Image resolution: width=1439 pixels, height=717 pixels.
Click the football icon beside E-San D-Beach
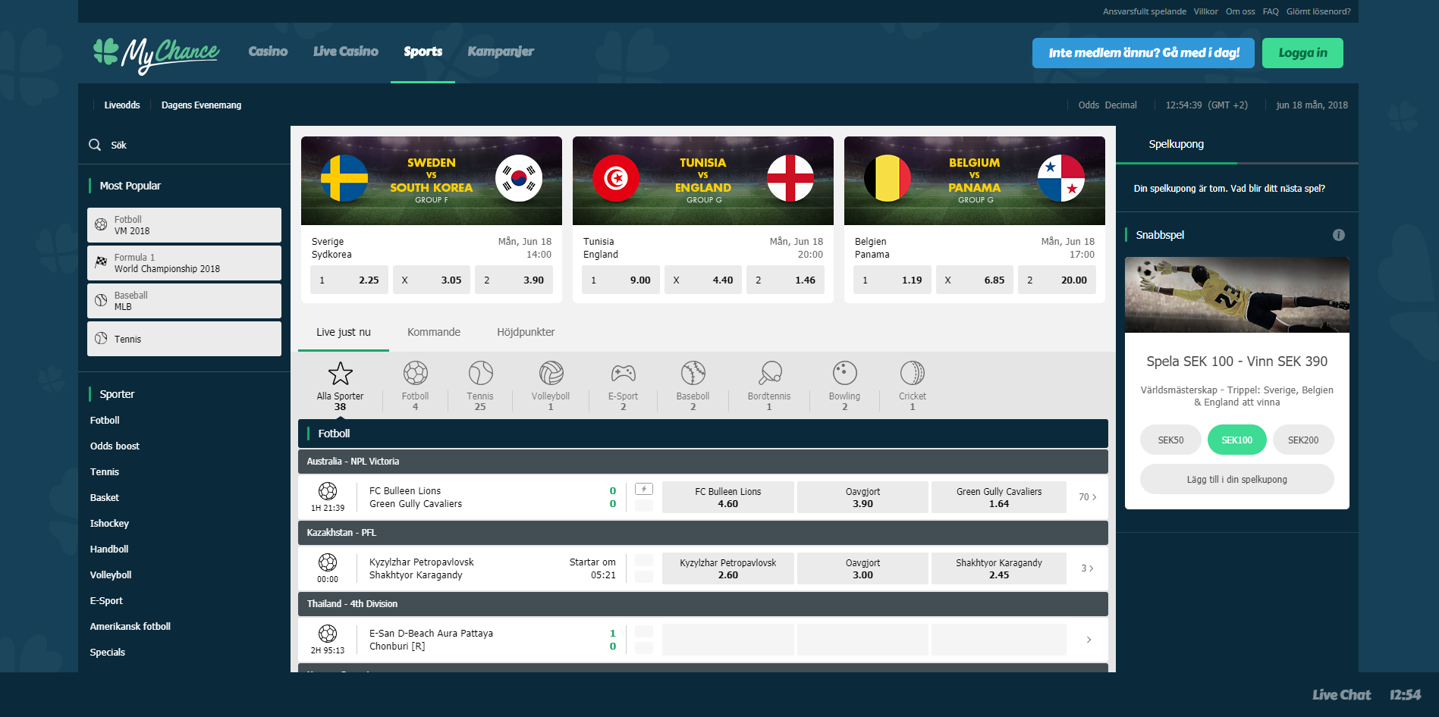(x=328, y=633)
